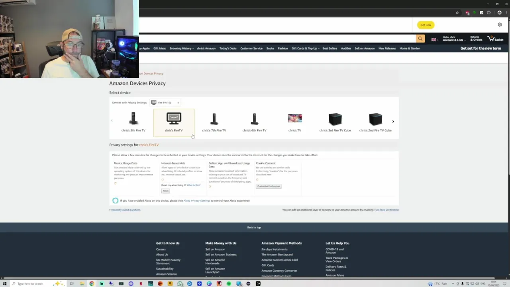Open the Customer Service nav item
Viewport: 510px width, 287px height.
(251, 48)
